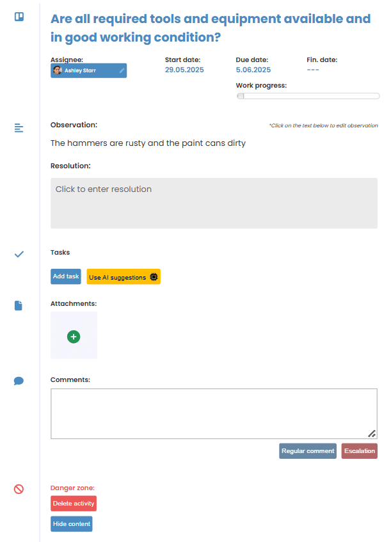Click the observation text lines sidebar icon
The height and width of the screenshot is (542, 391).
(19, 128)
